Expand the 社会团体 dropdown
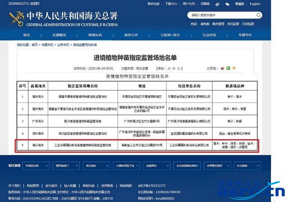Screen dimensions: 287x202 [x=248, y=166]
